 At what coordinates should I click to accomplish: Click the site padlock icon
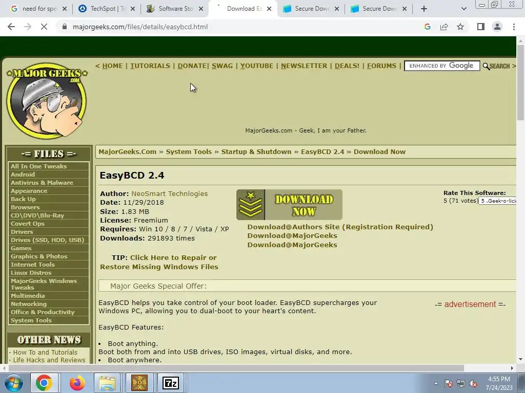tap(65, 27)
